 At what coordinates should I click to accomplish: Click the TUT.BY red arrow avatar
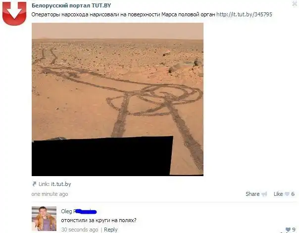14,14
